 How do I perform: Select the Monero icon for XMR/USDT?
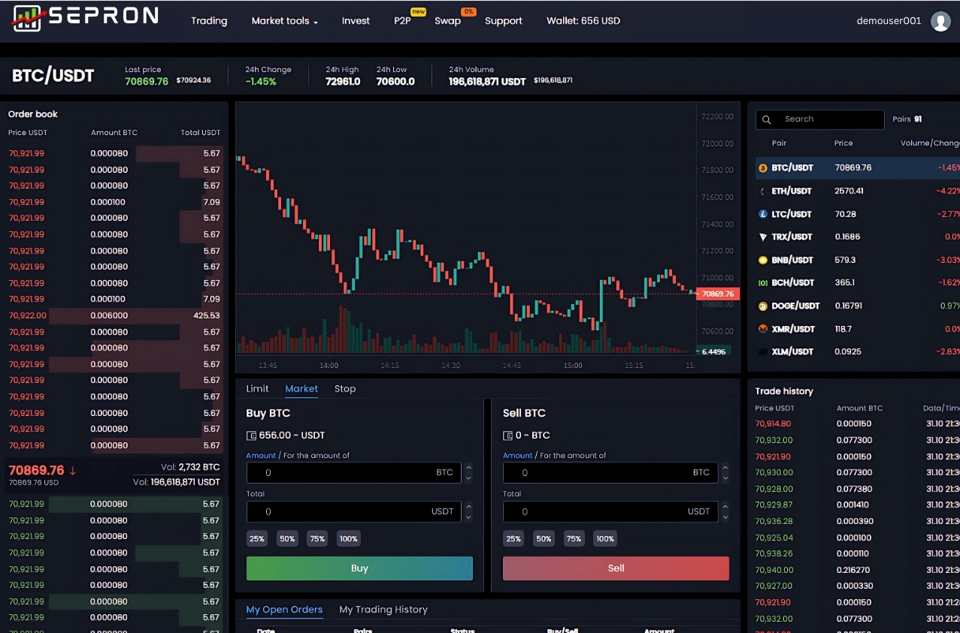[762, 329]
